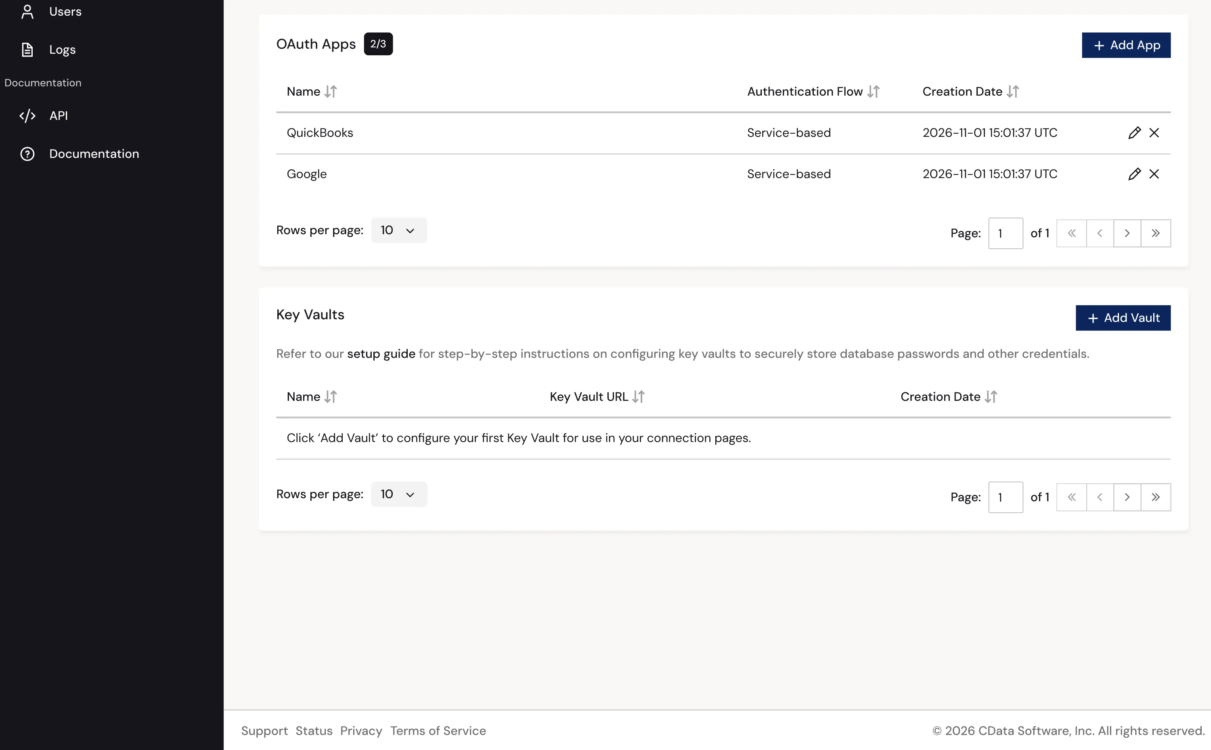
Task: Open the Status footer link
Action: tap(314, 731)
